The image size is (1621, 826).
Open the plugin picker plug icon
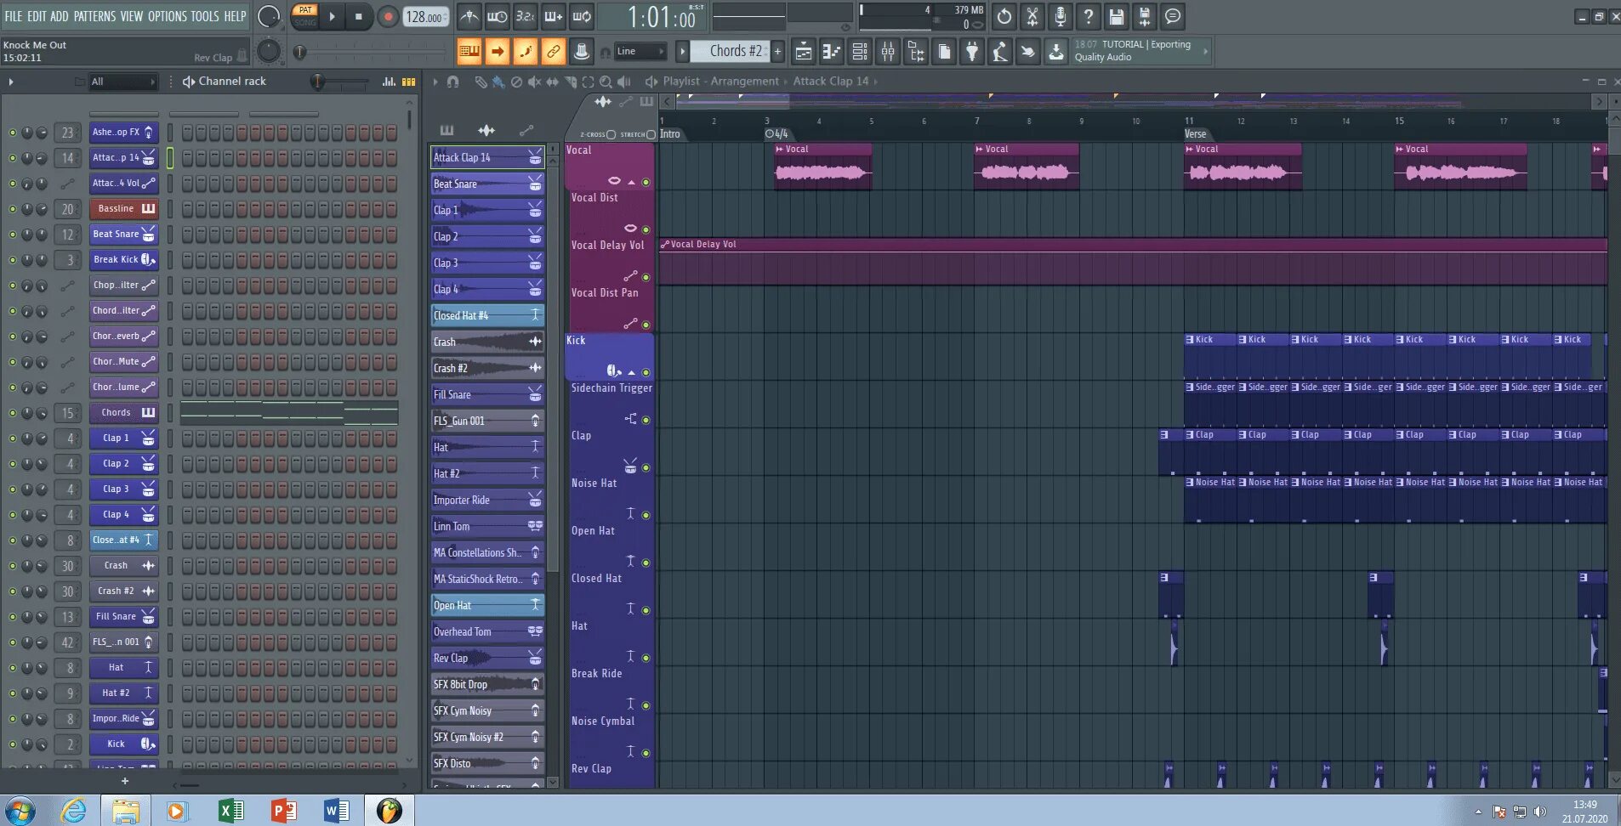972,52
